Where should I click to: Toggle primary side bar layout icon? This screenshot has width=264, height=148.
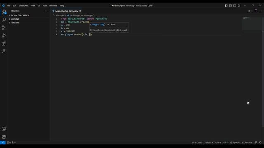pos(226,5)
